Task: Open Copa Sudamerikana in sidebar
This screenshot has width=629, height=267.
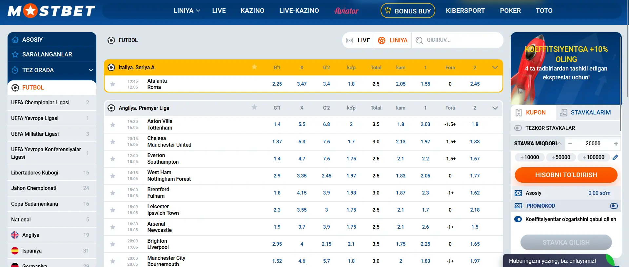Action: [52, 204]
